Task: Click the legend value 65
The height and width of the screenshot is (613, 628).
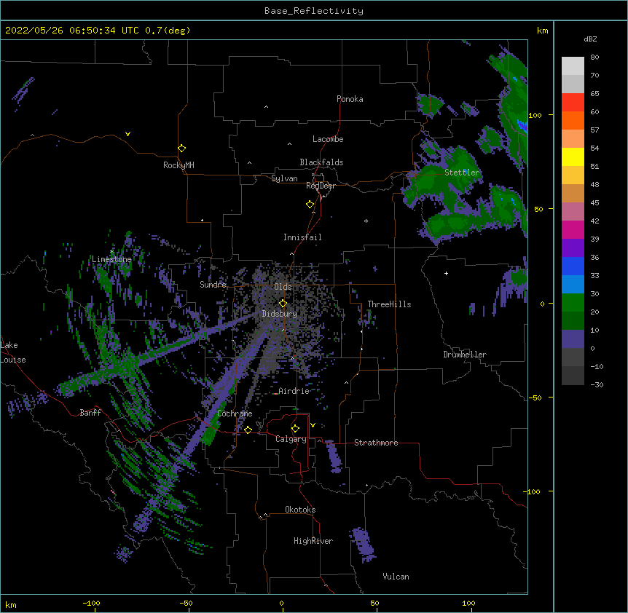Action: [x=594, y=93]
